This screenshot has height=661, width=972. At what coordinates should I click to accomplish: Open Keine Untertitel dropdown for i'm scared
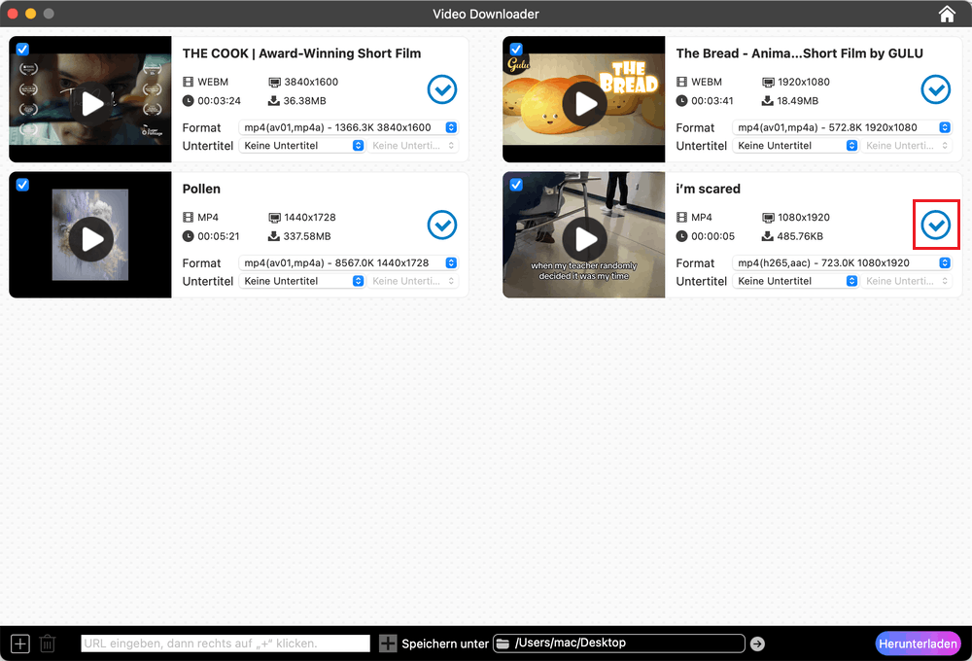tap(795, 281)
